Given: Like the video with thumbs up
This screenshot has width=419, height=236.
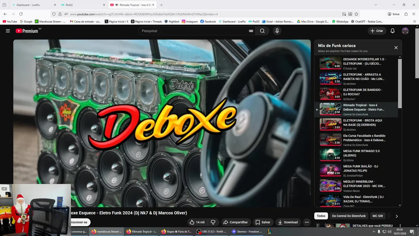Looking at the screenshot, I should tap(197, 222).
